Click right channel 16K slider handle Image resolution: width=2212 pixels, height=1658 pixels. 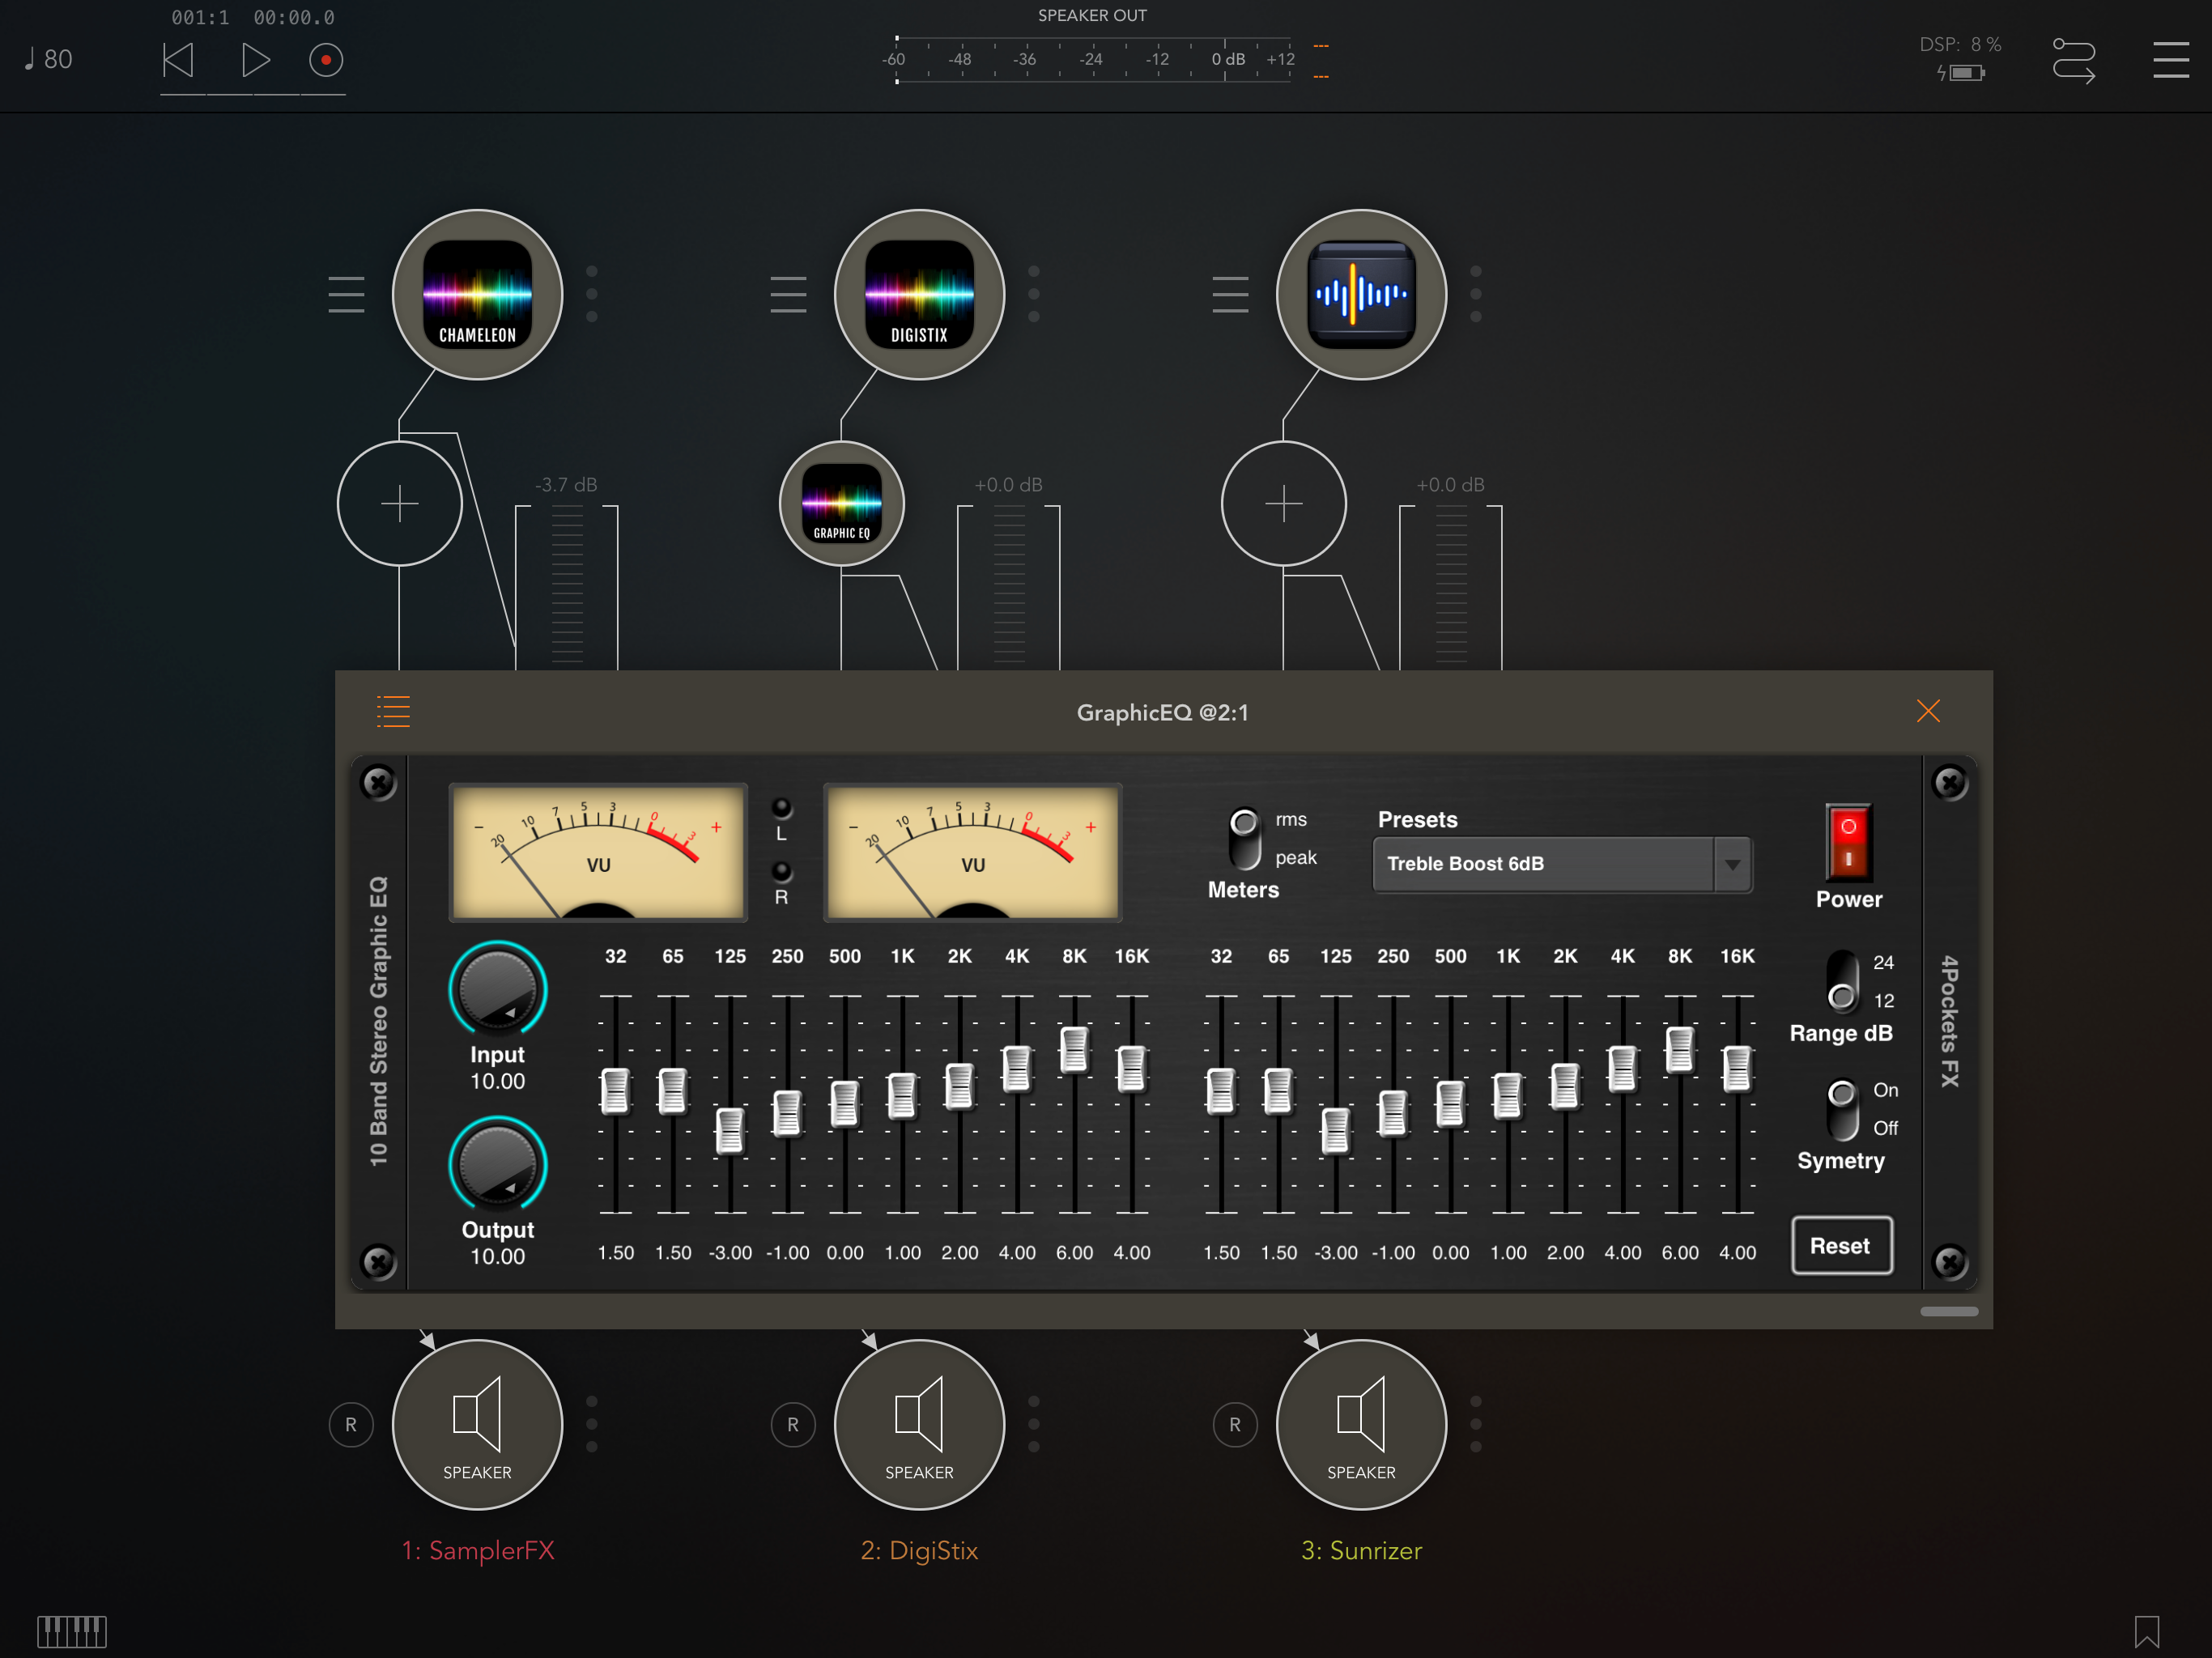pyautogui.click(x=1737, y=1067)
